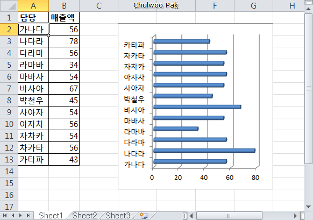
Task: Click the 나다라 bar in chart
Action: coord(204,151)
